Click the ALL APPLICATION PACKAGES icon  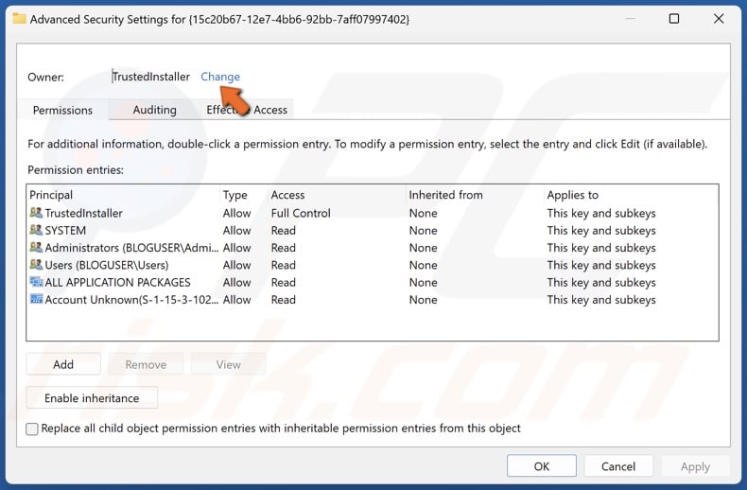[x=36, y=283]
